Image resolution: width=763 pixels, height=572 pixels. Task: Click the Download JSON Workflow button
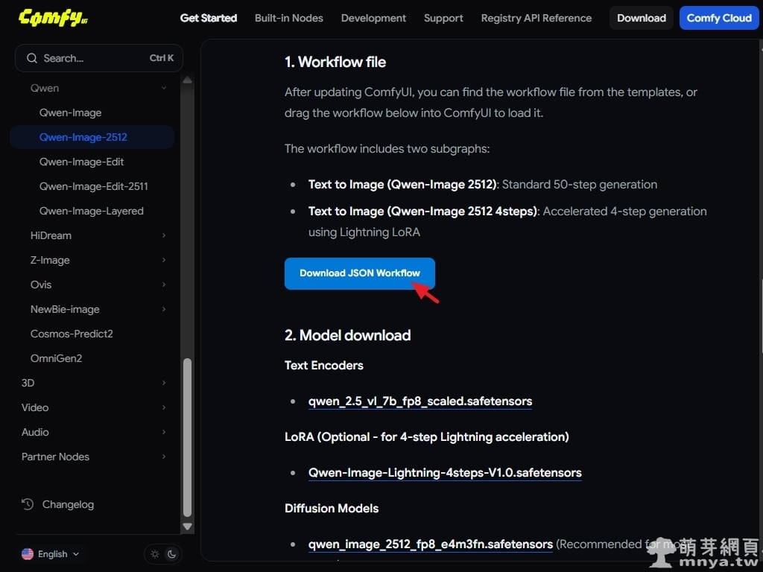(x=359, y=273)
